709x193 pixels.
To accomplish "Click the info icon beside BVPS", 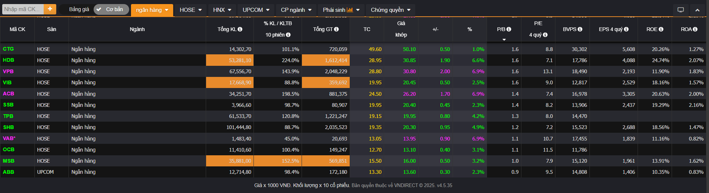I will 580,29.
